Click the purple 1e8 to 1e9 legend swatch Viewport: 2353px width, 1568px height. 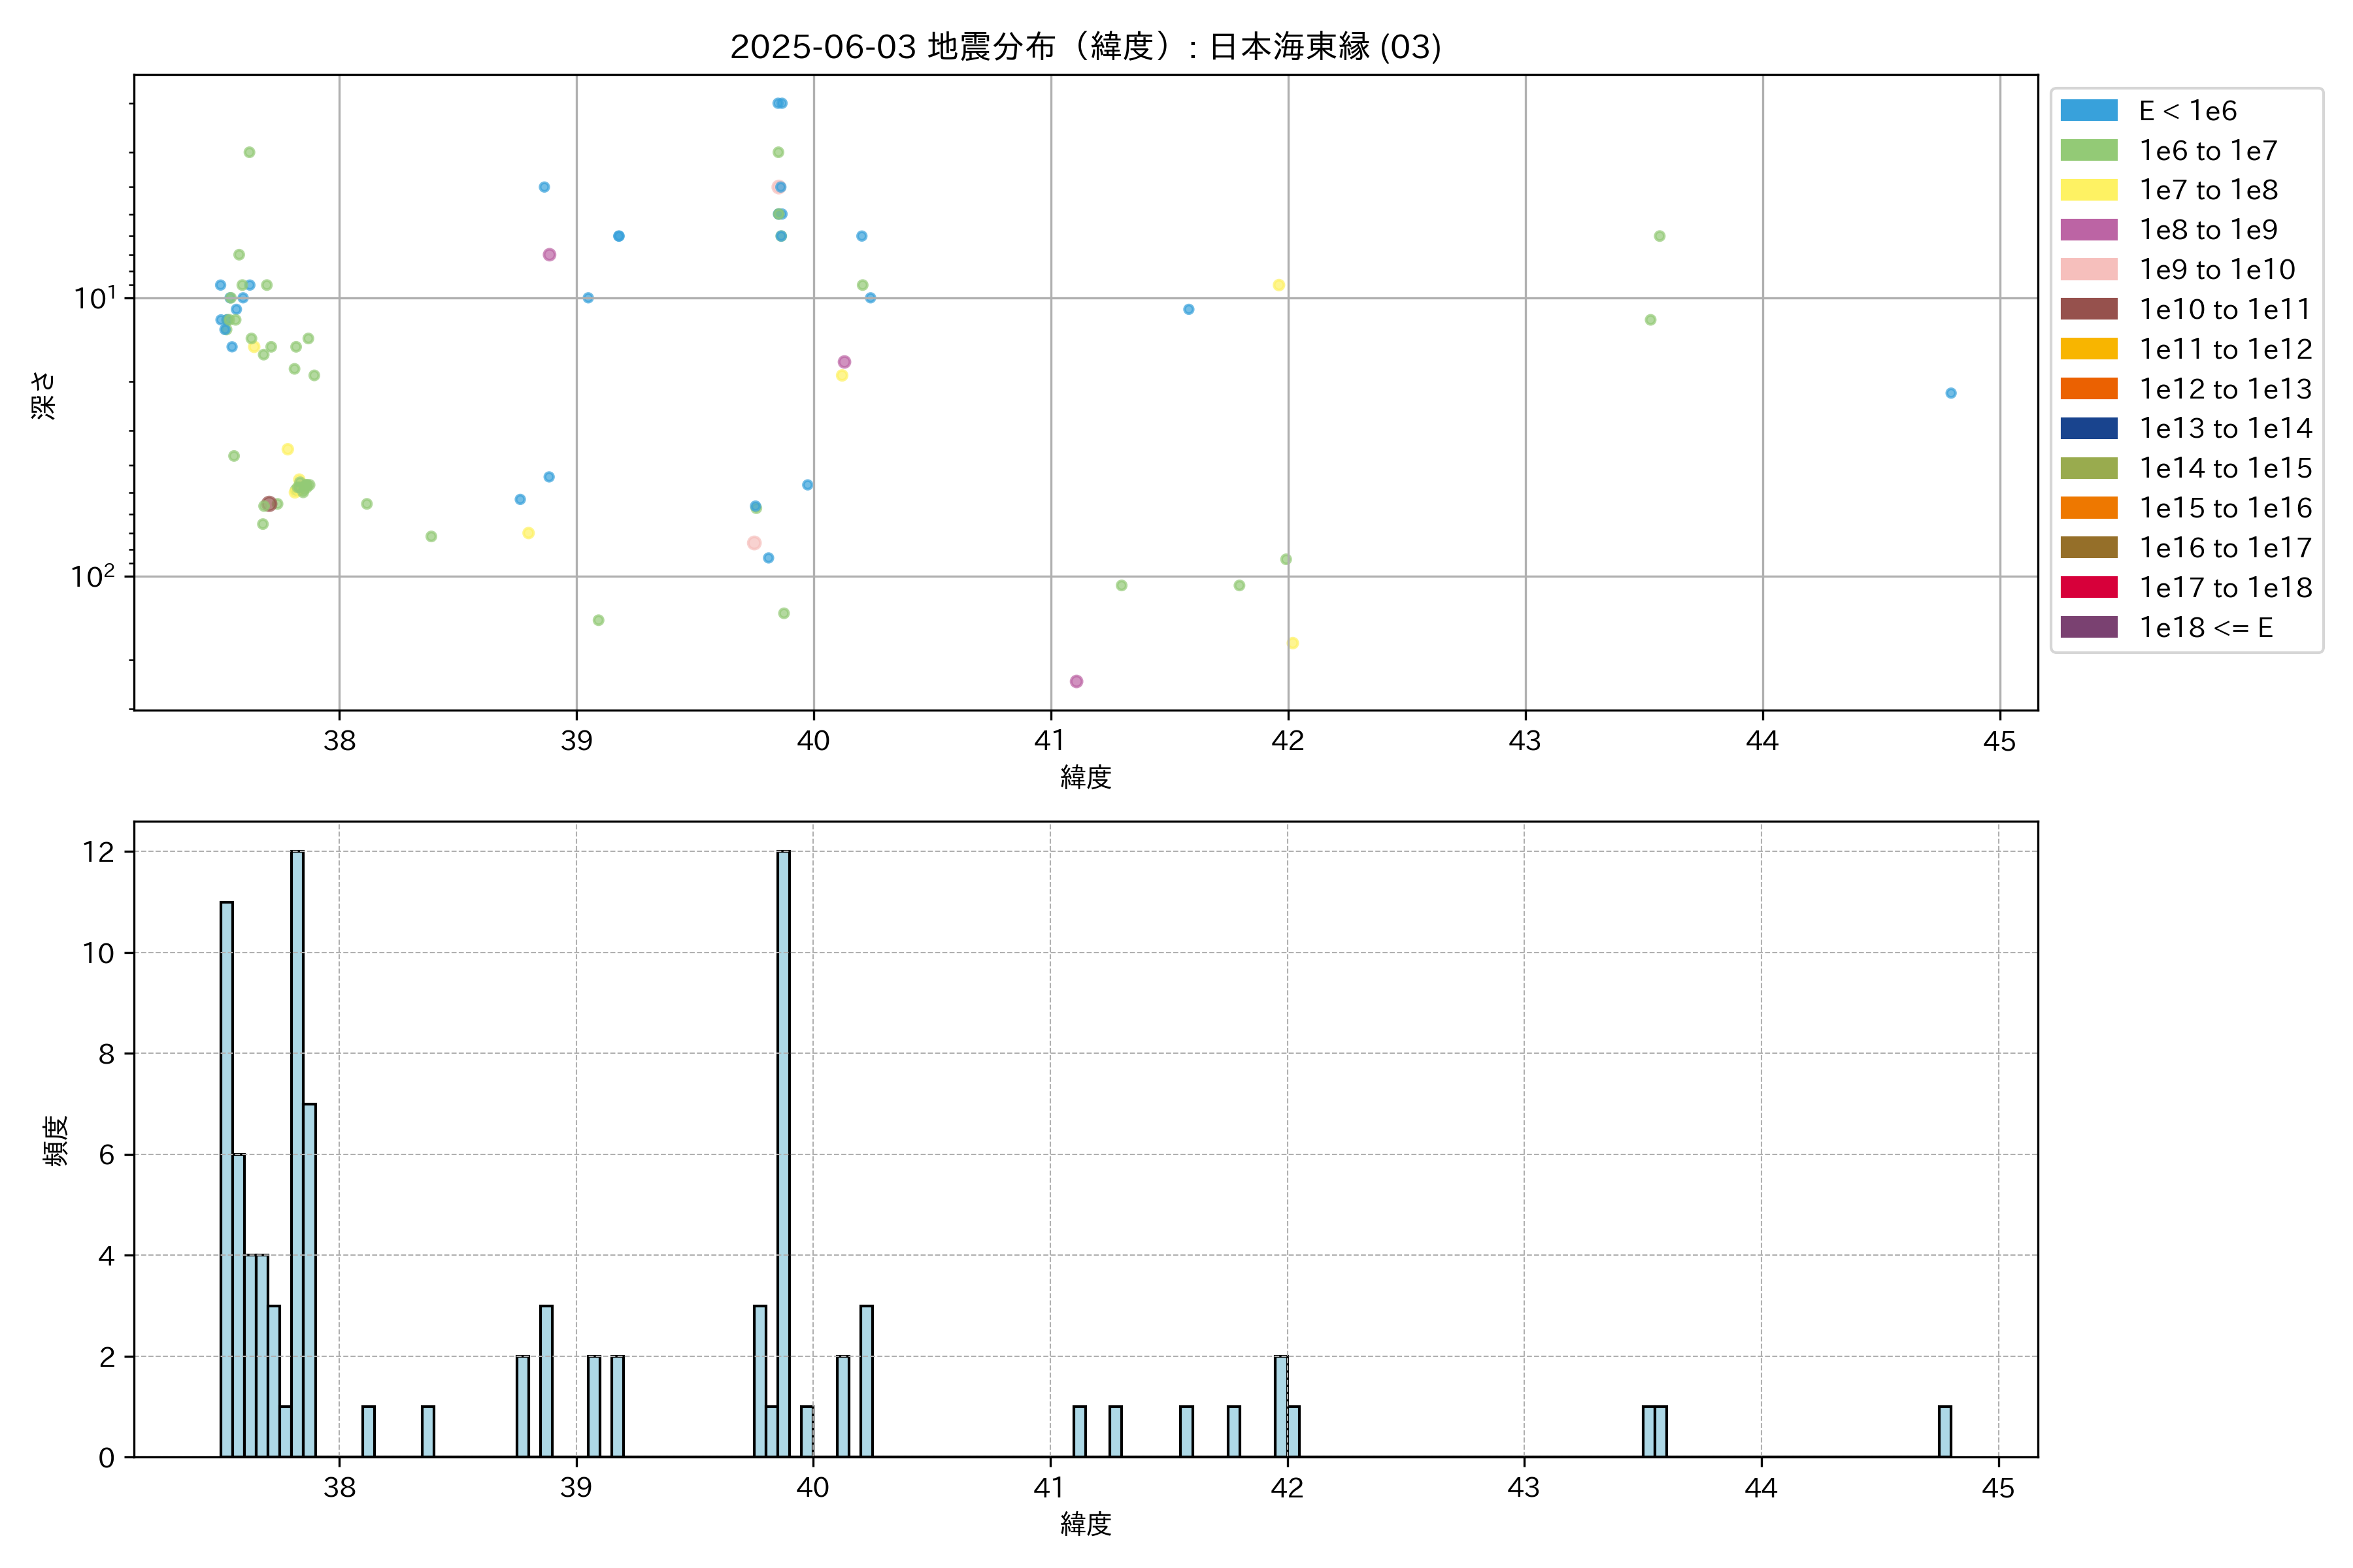click(2088, 230)
